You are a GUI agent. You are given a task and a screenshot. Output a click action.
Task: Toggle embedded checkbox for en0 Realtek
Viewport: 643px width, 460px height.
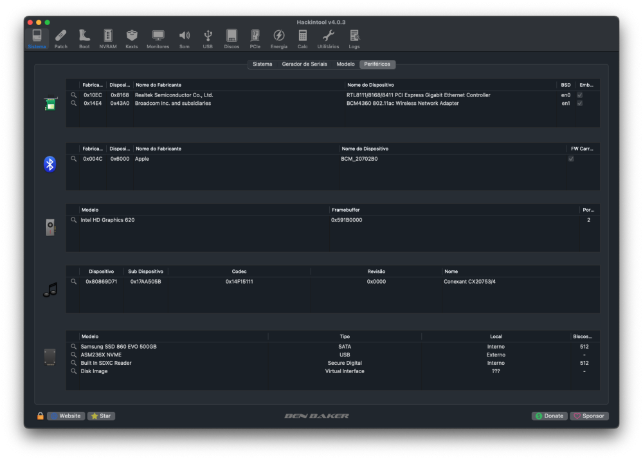[x=579, y=95]
